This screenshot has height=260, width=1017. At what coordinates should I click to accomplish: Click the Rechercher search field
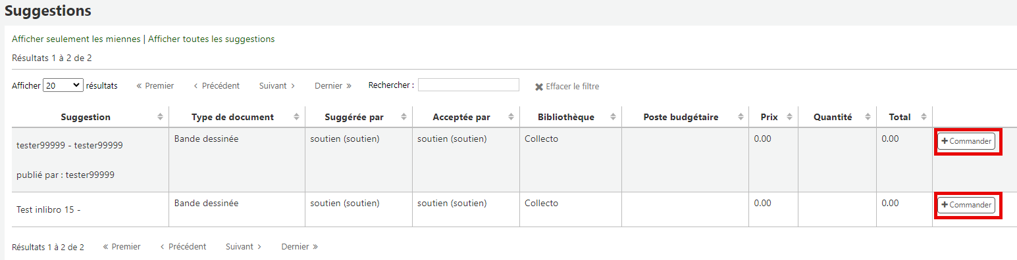pyautogui.click(x=469, y=85)
